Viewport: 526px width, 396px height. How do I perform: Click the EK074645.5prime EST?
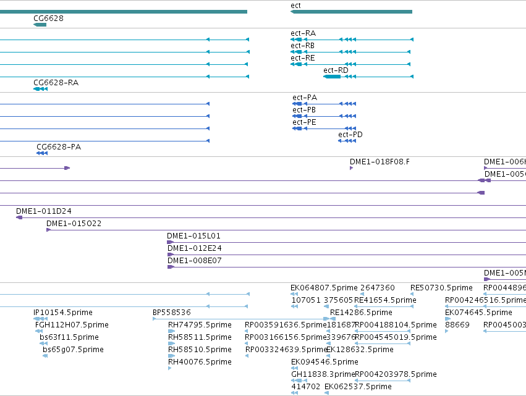point(448,319)
